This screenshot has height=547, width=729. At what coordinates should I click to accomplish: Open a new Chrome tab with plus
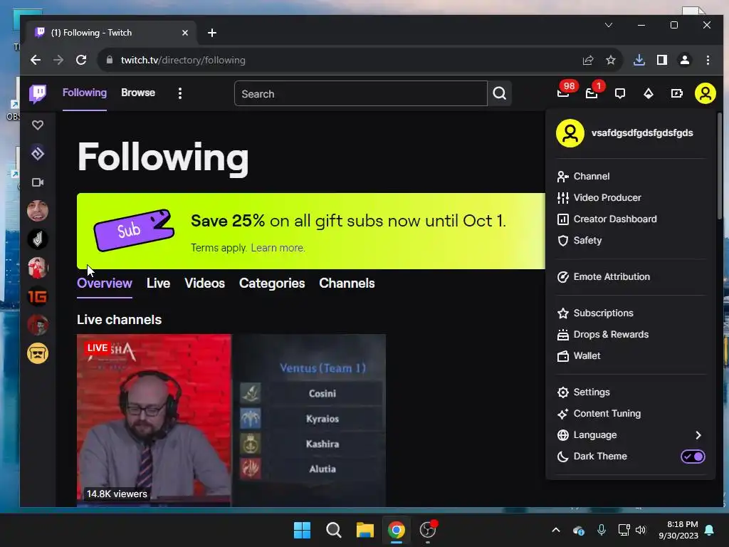click(212, 33)
